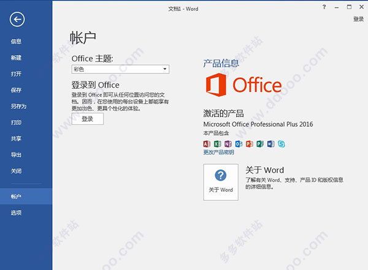Click 关闭 in the sidebar
Viewport: 368px width, 270px height.
pyautogui.click(x=16, y=171)
